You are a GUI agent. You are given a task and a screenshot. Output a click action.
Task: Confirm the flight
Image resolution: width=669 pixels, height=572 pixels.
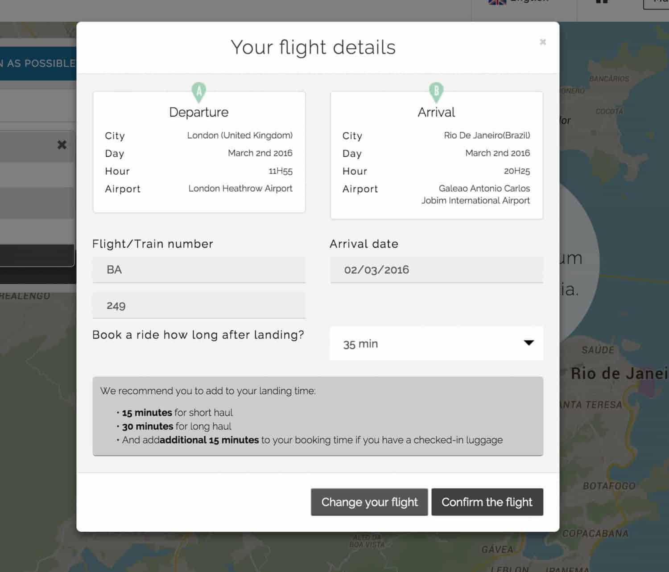coord(487,502)
